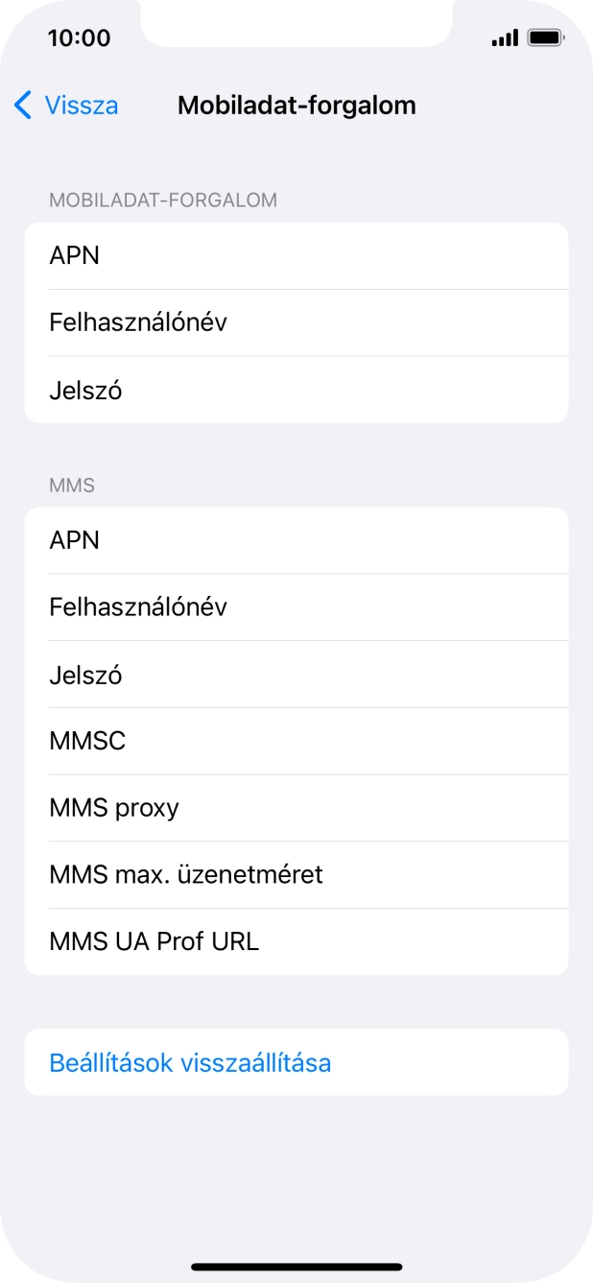
Task: Tap the MMS max. üzenetméret field
Action: [x=296, y=874]
